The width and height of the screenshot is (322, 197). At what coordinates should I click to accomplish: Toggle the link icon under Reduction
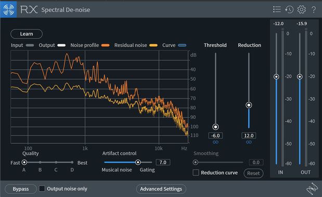coord(249,142)
